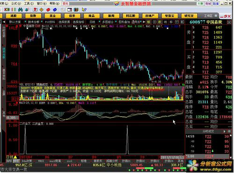
Task: Click the 大赛 button at top right
Action: [x=200, y=3]
